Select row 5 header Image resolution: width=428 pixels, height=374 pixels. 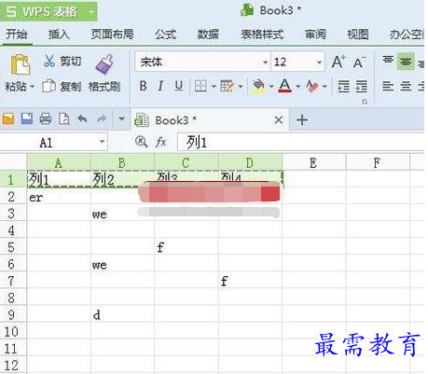pyautogui.click(x=13, y=247)
